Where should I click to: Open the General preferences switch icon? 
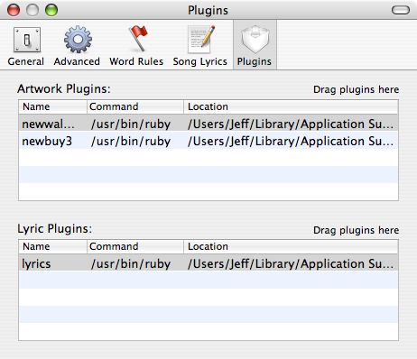[x=27, y=40]
